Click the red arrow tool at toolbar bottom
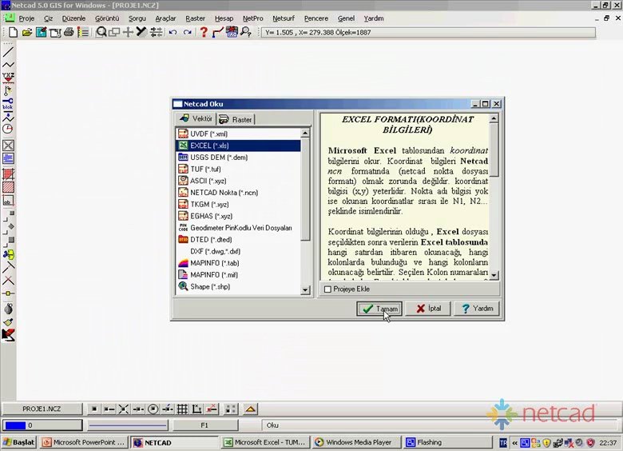 coord(8,335)
